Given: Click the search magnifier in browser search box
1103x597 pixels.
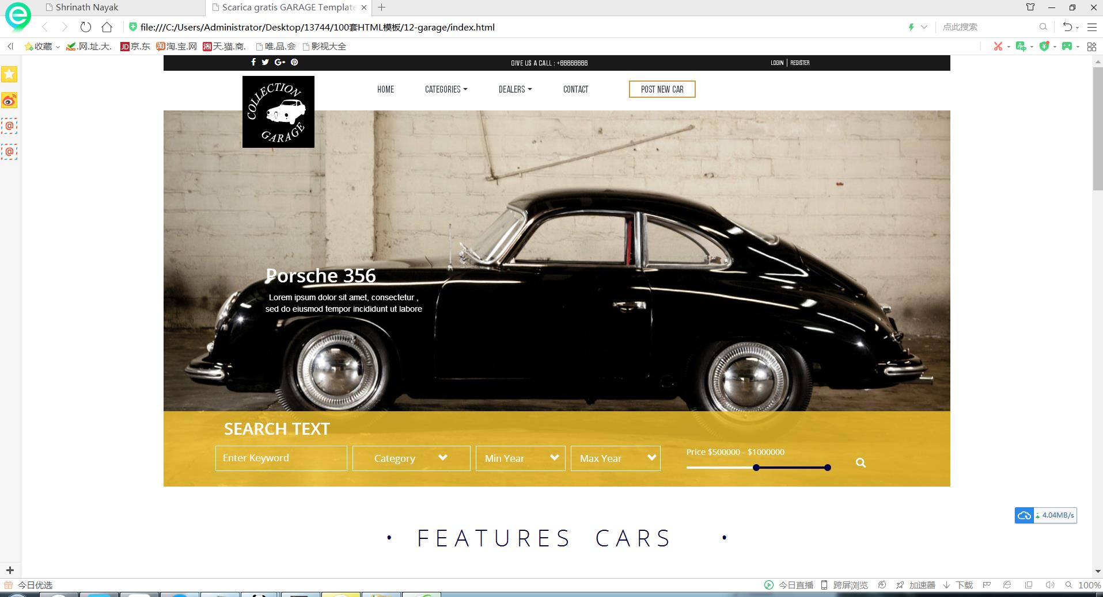Looking at the screenshot, I should pos(1043,27).
